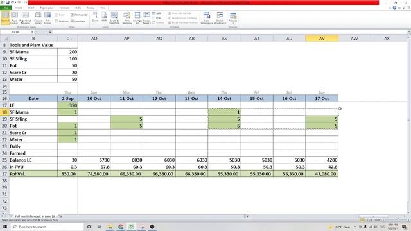Switch to Full Screen view

(x=48, y=18)
